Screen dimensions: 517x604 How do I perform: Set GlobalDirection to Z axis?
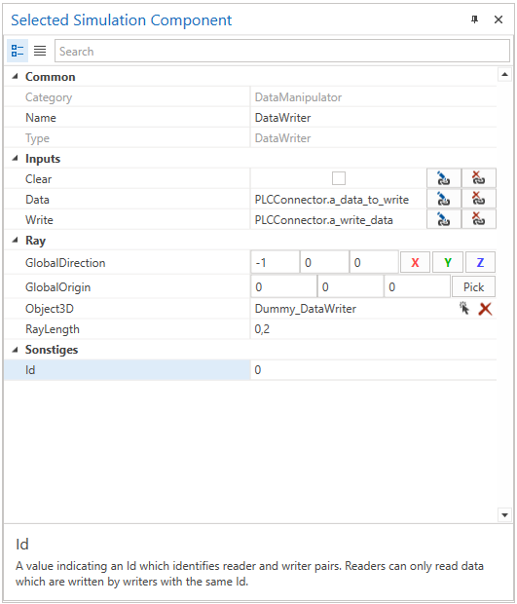[x=480, y=262]
